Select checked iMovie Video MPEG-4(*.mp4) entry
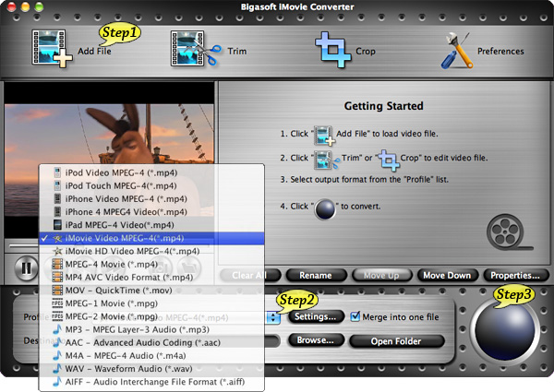Viewport: 554px width, 392px height. (151, 238)
